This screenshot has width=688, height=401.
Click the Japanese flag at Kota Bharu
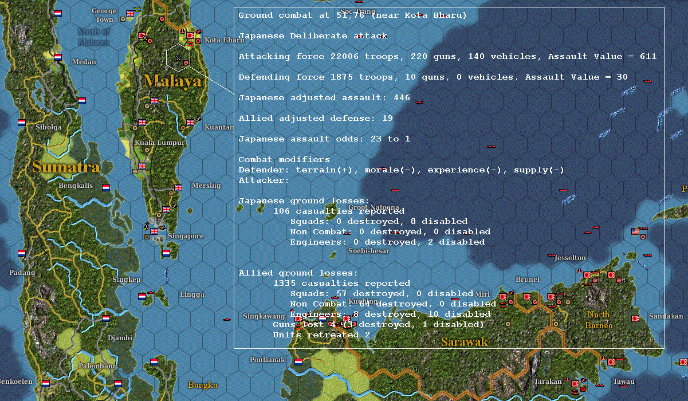(190, 35)
